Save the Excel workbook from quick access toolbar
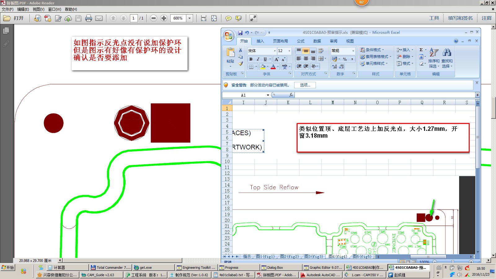This screenshot has width=496, height=279. tap(240, 33)
